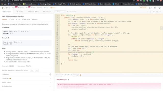Click the LeetCode logo
Image resolution: width=163 pixels, height=91 pixels.
click(6, 8)
